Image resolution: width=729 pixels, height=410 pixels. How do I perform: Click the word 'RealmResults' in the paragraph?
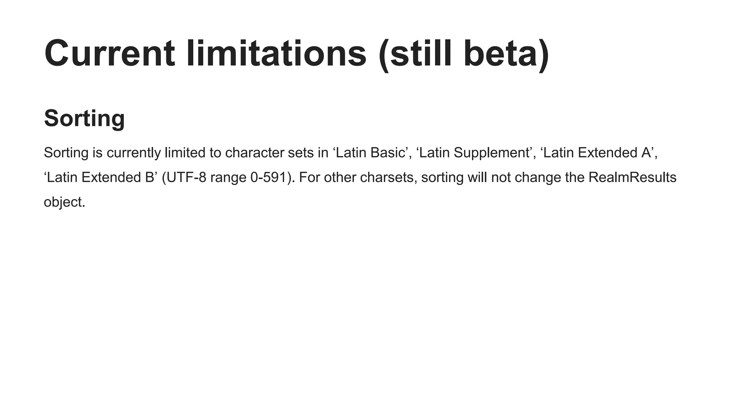[632, 177]
